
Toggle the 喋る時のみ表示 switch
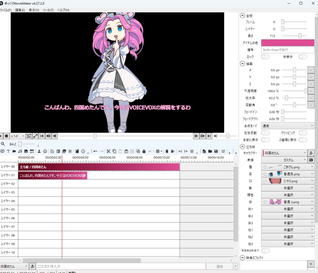(265, 251)
